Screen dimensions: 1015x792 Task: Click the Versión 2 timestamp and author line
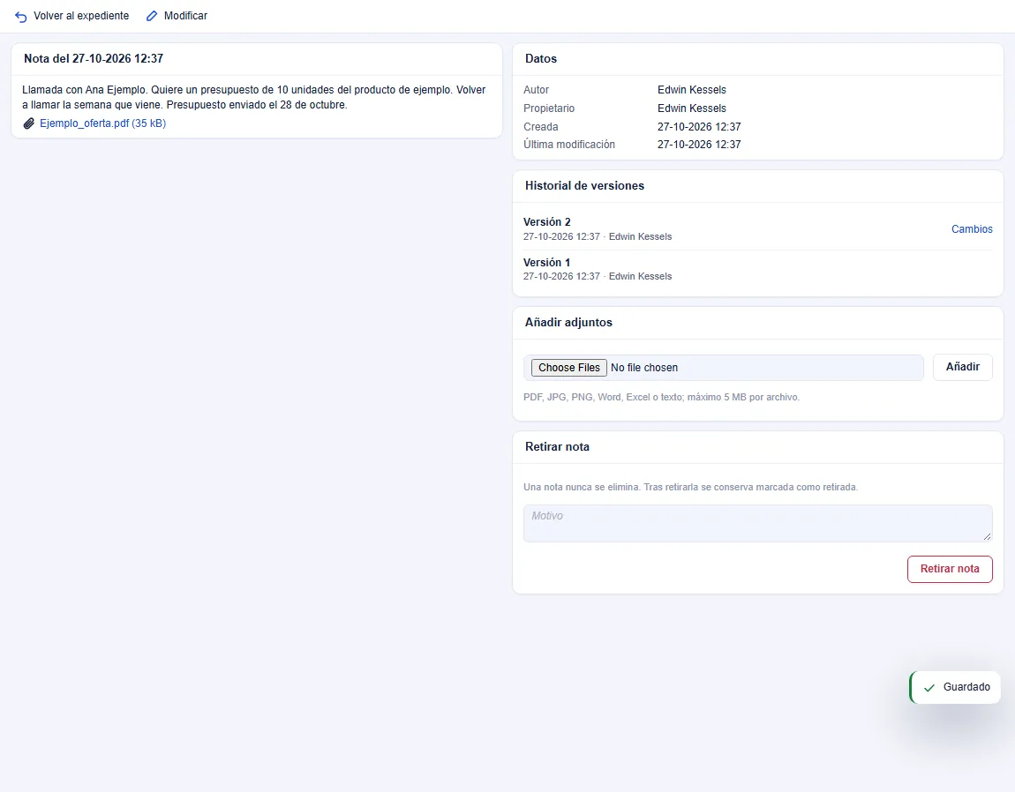(x=598, y=237)
